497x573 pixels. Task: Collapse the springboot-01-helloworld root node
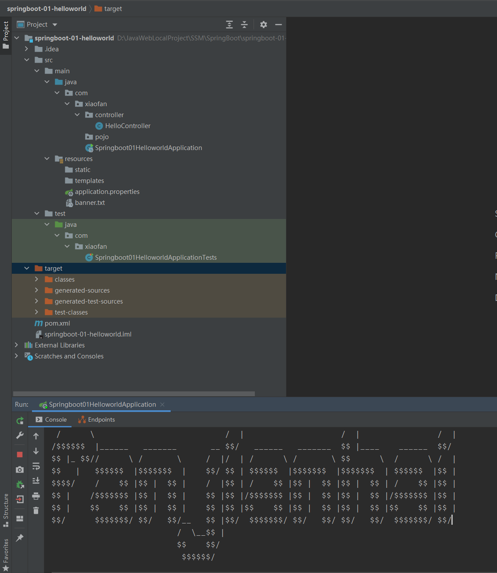click(17, 38)
